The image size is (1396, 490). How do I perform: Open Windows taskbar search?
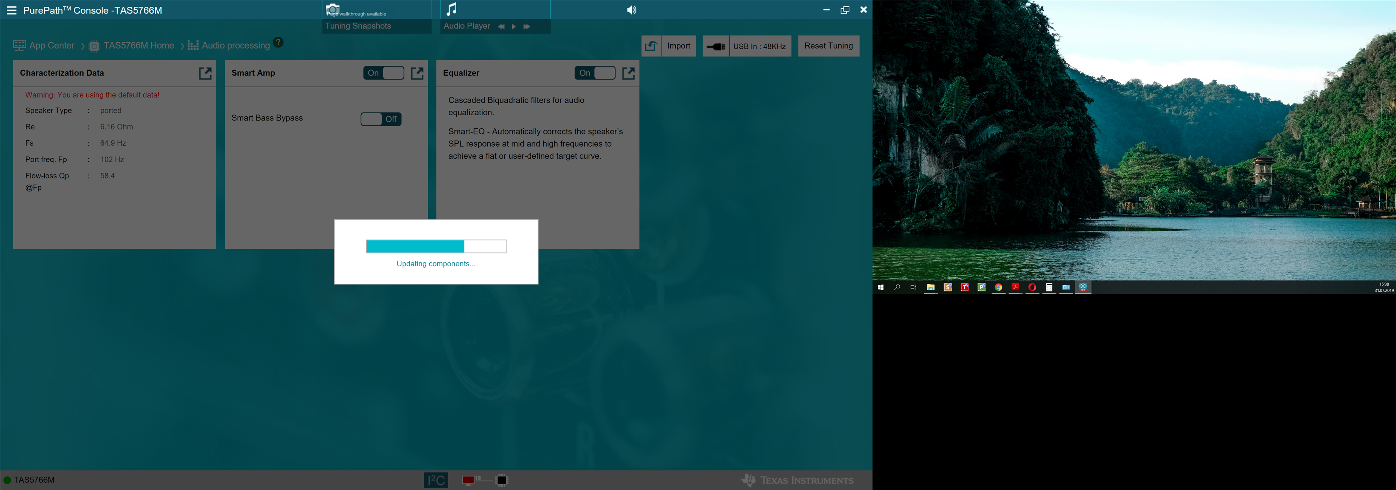tap(897, 288)
